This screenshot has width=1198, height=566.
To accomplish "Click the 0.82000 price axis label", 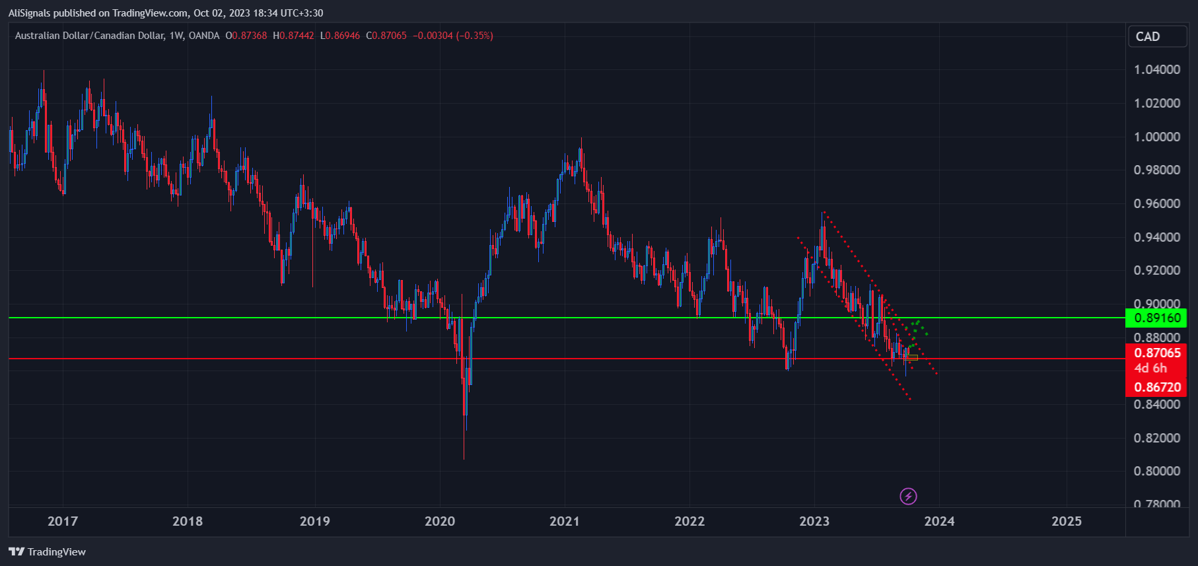I will (x=1157, y=438).
